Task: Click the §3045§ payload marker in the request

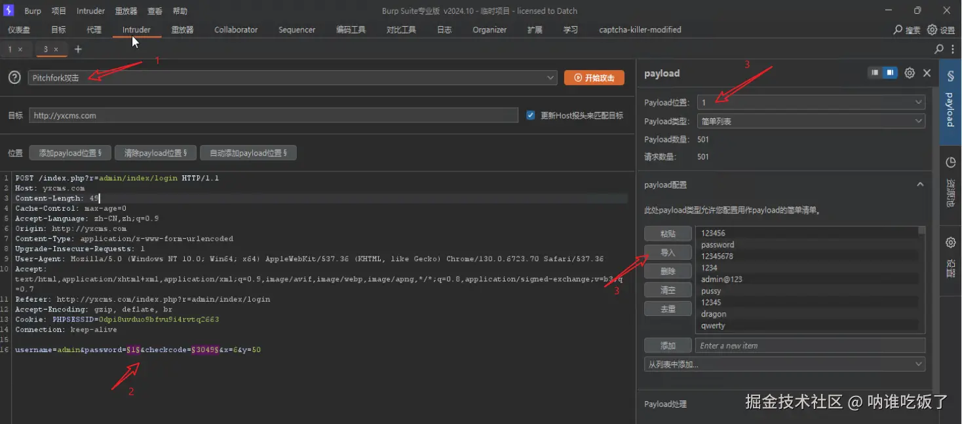Action: tap(204, 350)
